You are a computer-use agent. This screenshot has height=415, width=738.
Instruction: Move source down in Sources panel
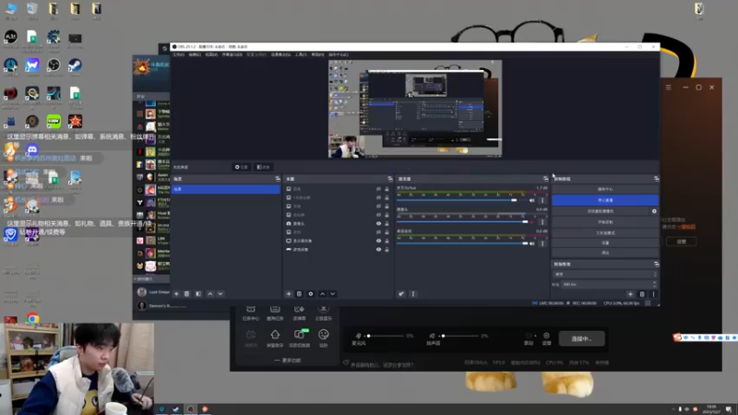tap(333, 294)
